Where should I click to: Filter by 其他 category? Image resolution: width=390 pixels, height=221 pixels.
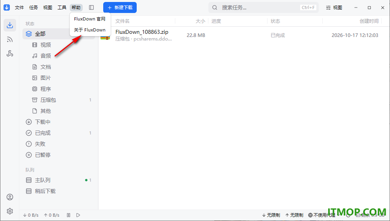coord(59,111)
